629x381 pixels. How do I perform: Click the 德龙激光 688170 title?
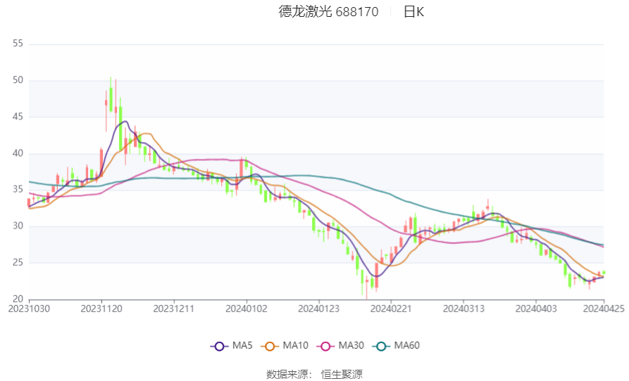(x=328, y=12)
